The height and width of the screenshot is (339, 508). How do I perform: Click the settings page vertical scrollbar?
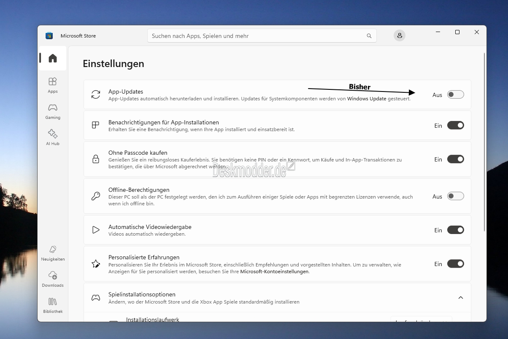(x=484, y=142)
